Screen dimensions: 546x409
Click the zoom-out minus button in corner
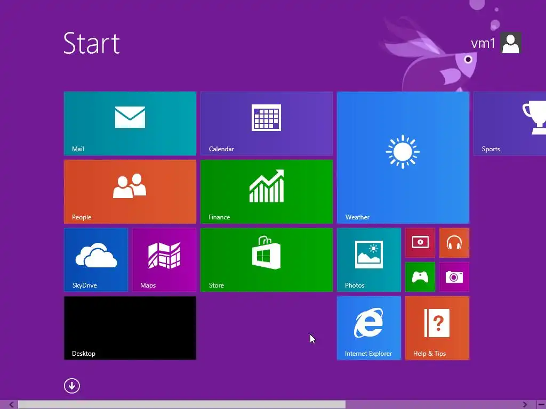point(542,405)
